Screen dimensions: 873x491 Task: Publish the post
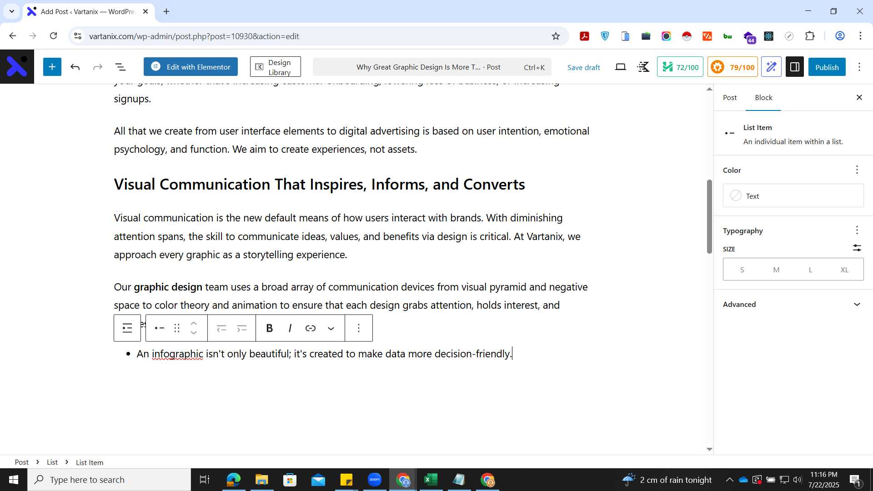[827, 67]
